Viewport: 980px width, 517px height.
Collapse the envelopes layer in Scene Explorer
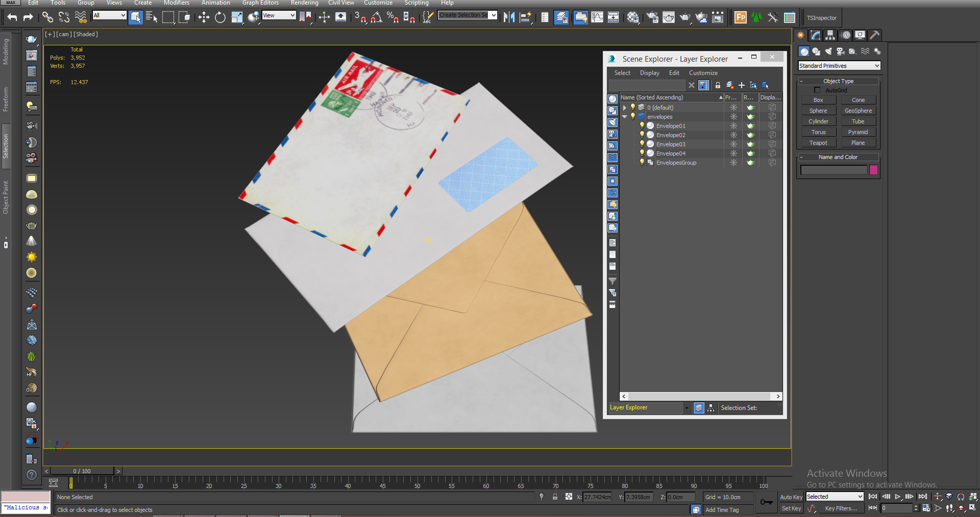pyautogui.click(x=625, y=116)
